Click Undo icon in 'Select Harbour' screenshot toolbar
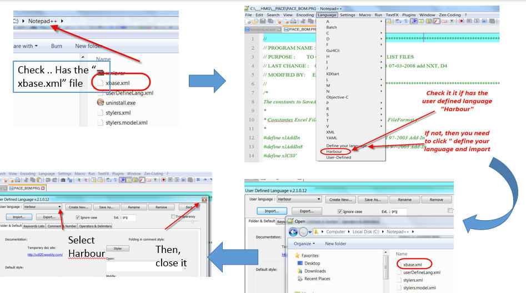 tap(48, 180)
